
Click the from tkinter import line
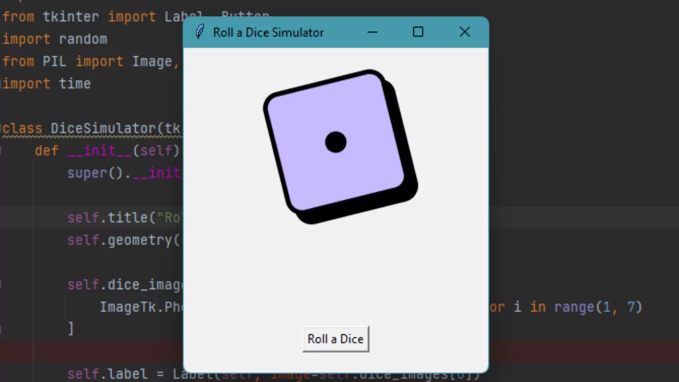point(90,16)
